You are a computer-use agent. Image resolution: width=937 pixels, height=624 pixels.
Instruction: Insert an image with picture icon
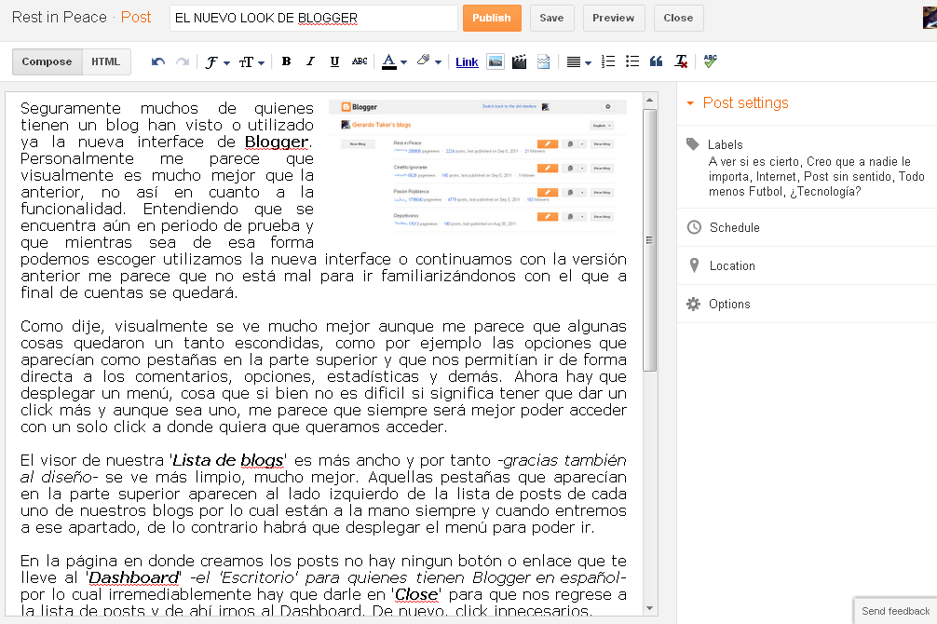coord(496,61)
